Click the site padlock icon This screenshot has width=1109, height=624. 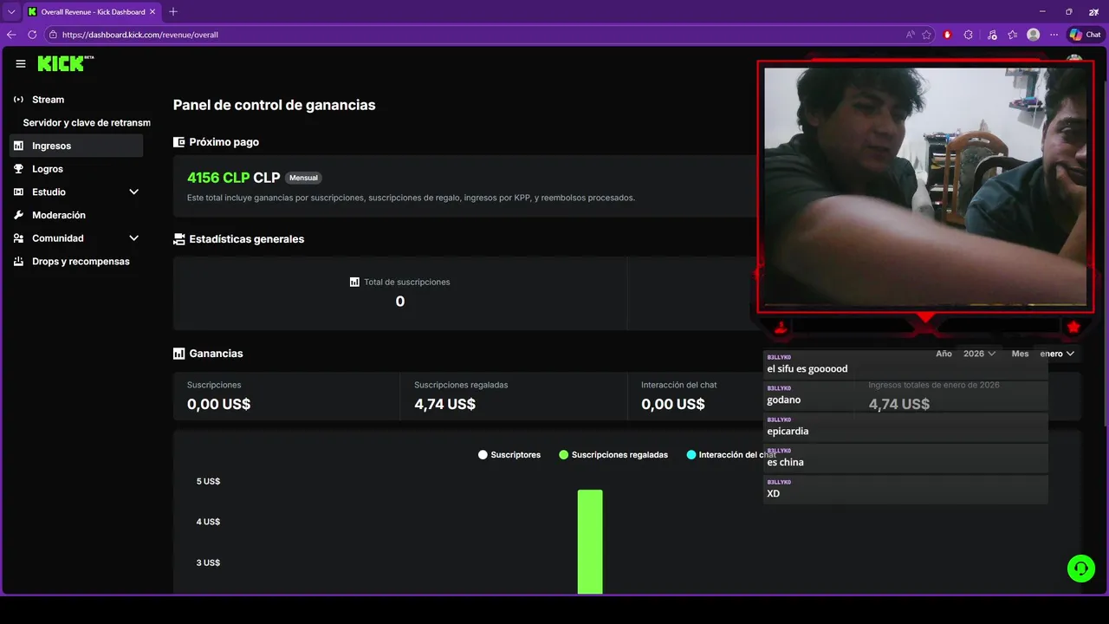(53, 35)
